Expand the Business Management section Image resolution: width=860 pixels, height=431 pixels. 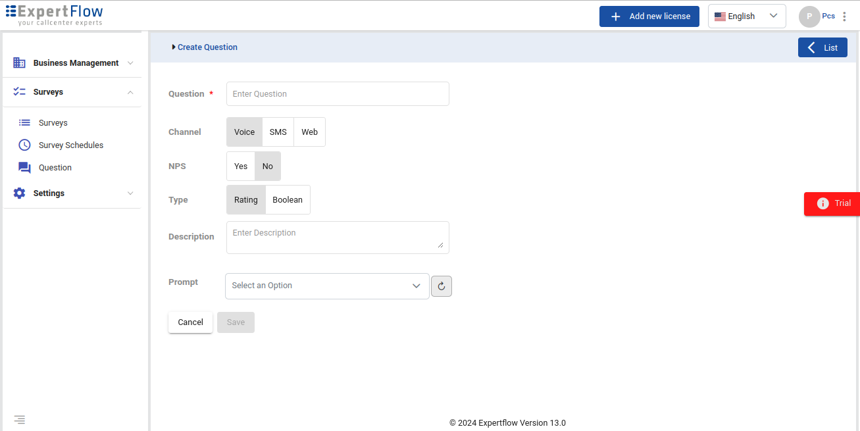point(76,63)
